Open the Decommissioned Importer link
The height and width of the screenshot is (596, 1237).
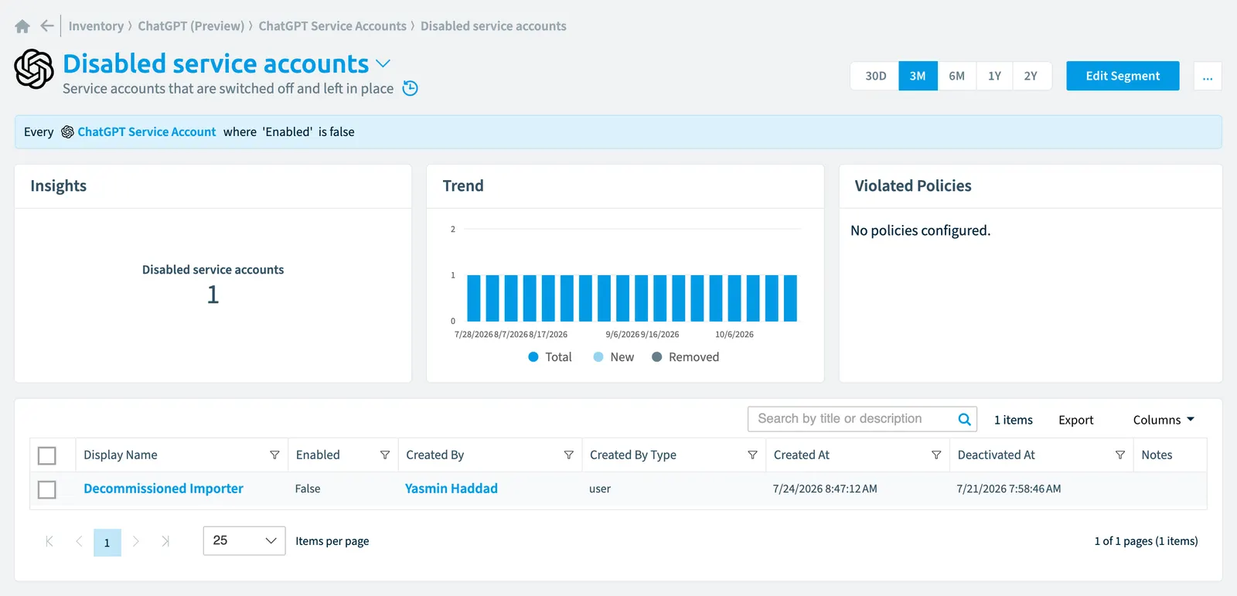163,489
